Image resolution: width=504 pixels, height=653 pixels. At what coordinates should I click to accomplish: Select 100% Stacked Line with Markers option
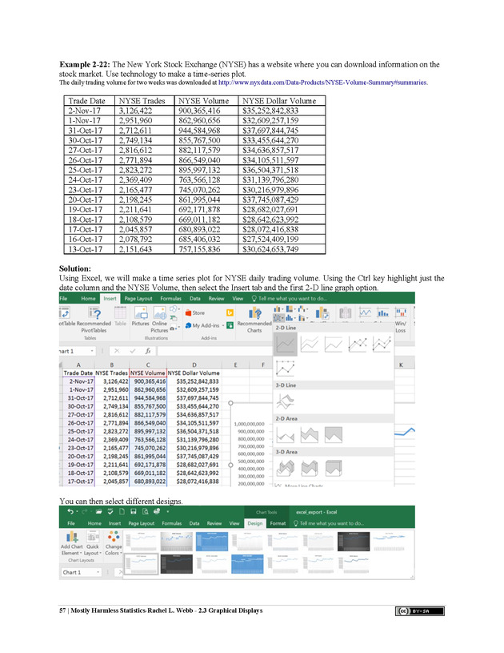click(286, 369)
